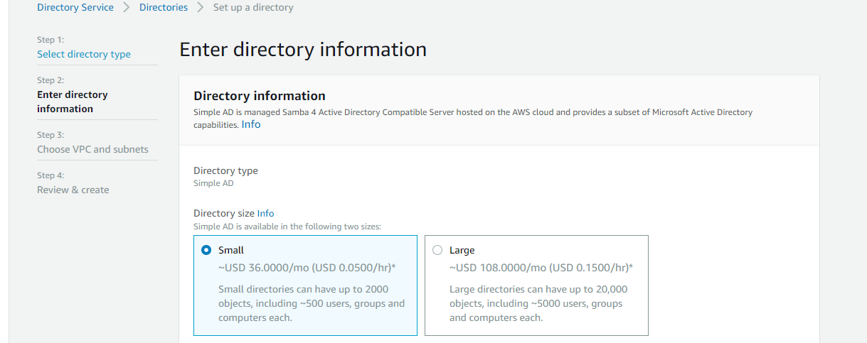867x343 pixels.
Task: Click the Large size USD 108.0000/mo price
Action: [541, 268]
